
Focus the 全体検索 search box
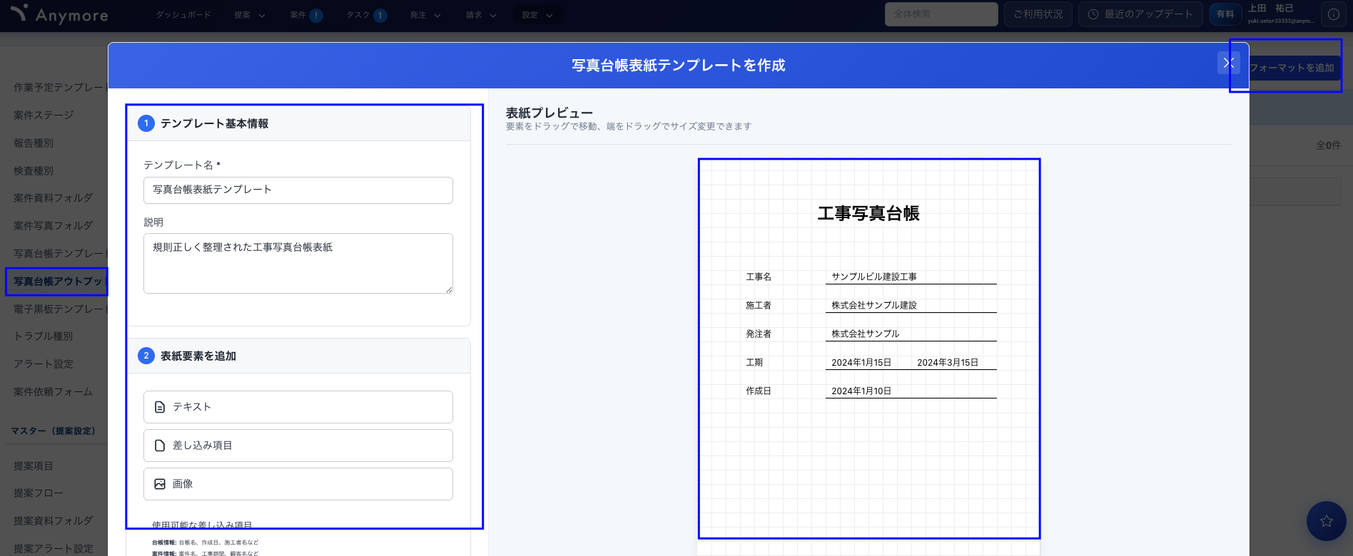coord(941,14)
